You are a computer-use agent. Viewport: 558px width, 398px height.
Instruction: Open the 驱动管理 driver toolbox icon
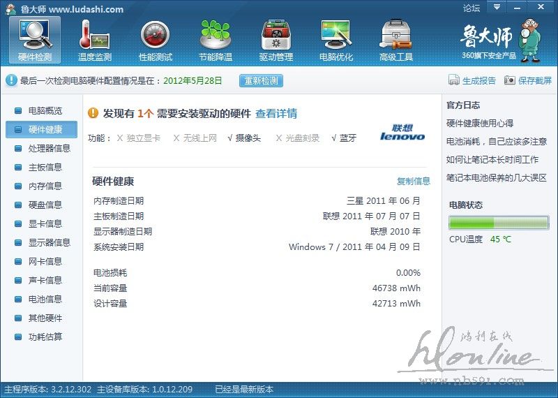click(x=276, y=40)
